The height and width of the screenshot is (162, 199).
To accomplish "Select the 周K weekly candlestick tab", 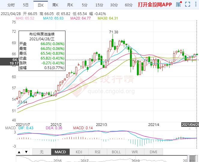I will (x=55, y=5).
